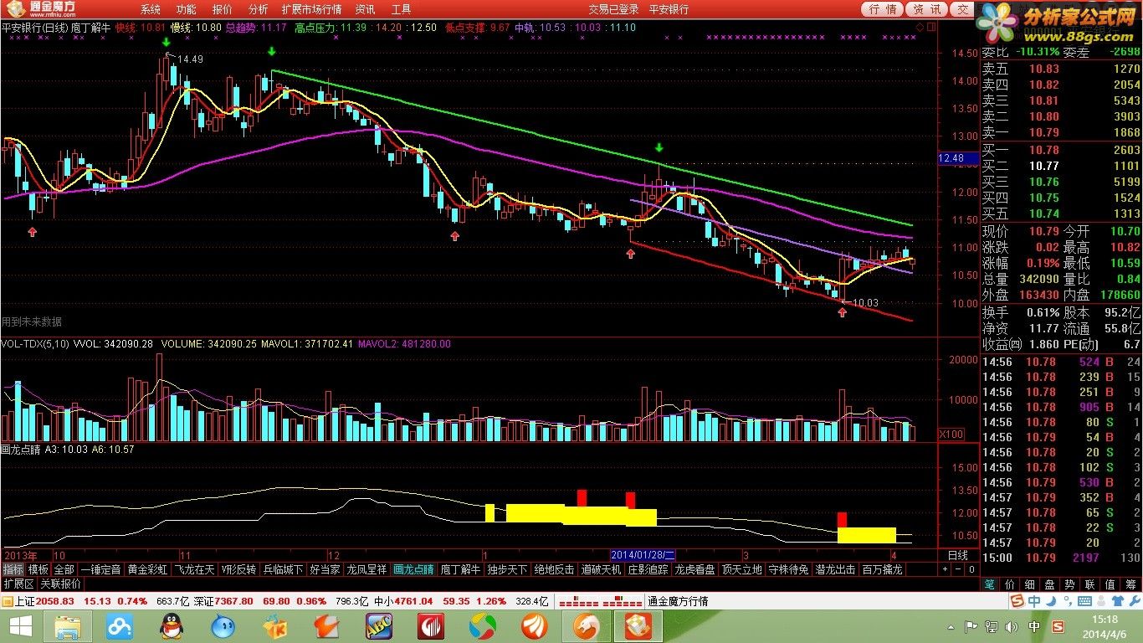
Task: Switch to the 一锤定音 indicator tab
Action: point(100,569)
